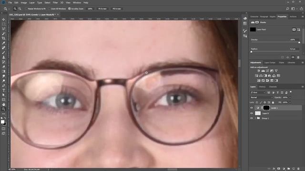Viewport: 305px width, 171px height.
Task: Create a new group in Layers panel
Action: (289, 169)
